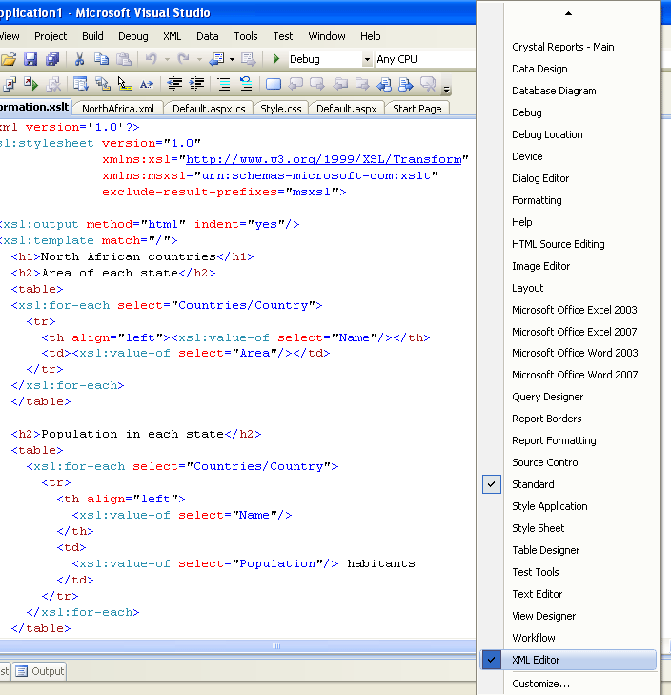This screenshot has height=695, width=671.
Task: Click the Cut scissors icon
Action: pos(80,59)
